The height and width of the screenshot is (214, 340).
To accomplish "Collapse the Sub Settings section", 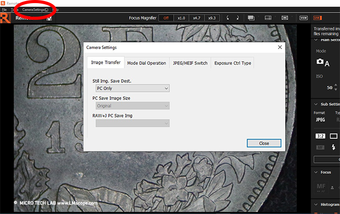I will [316, 104].
